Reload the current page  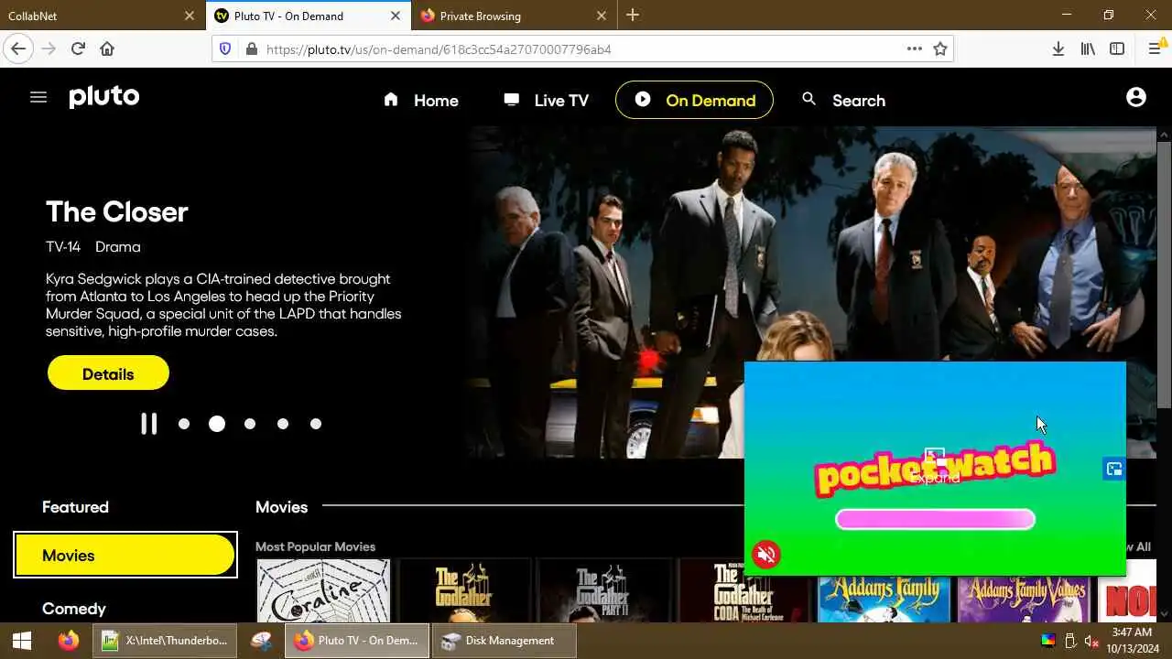(78, 49)
